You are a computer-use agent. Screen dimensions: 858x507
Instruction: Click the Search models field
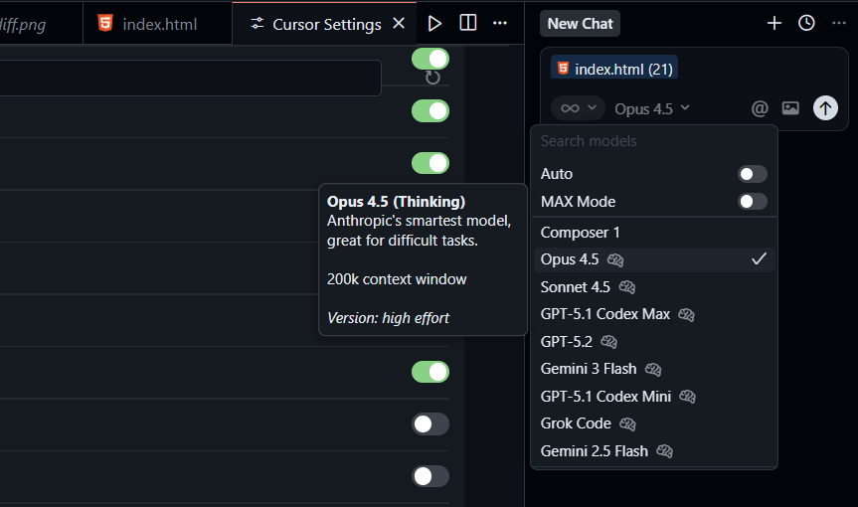coord(654,141)
